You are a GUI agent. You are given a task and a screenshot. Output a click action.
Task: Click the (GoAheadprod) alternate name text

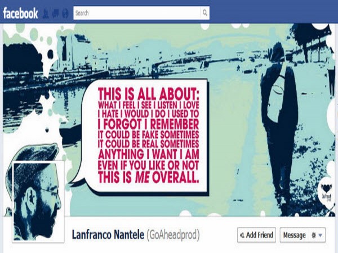click(173, 234)
